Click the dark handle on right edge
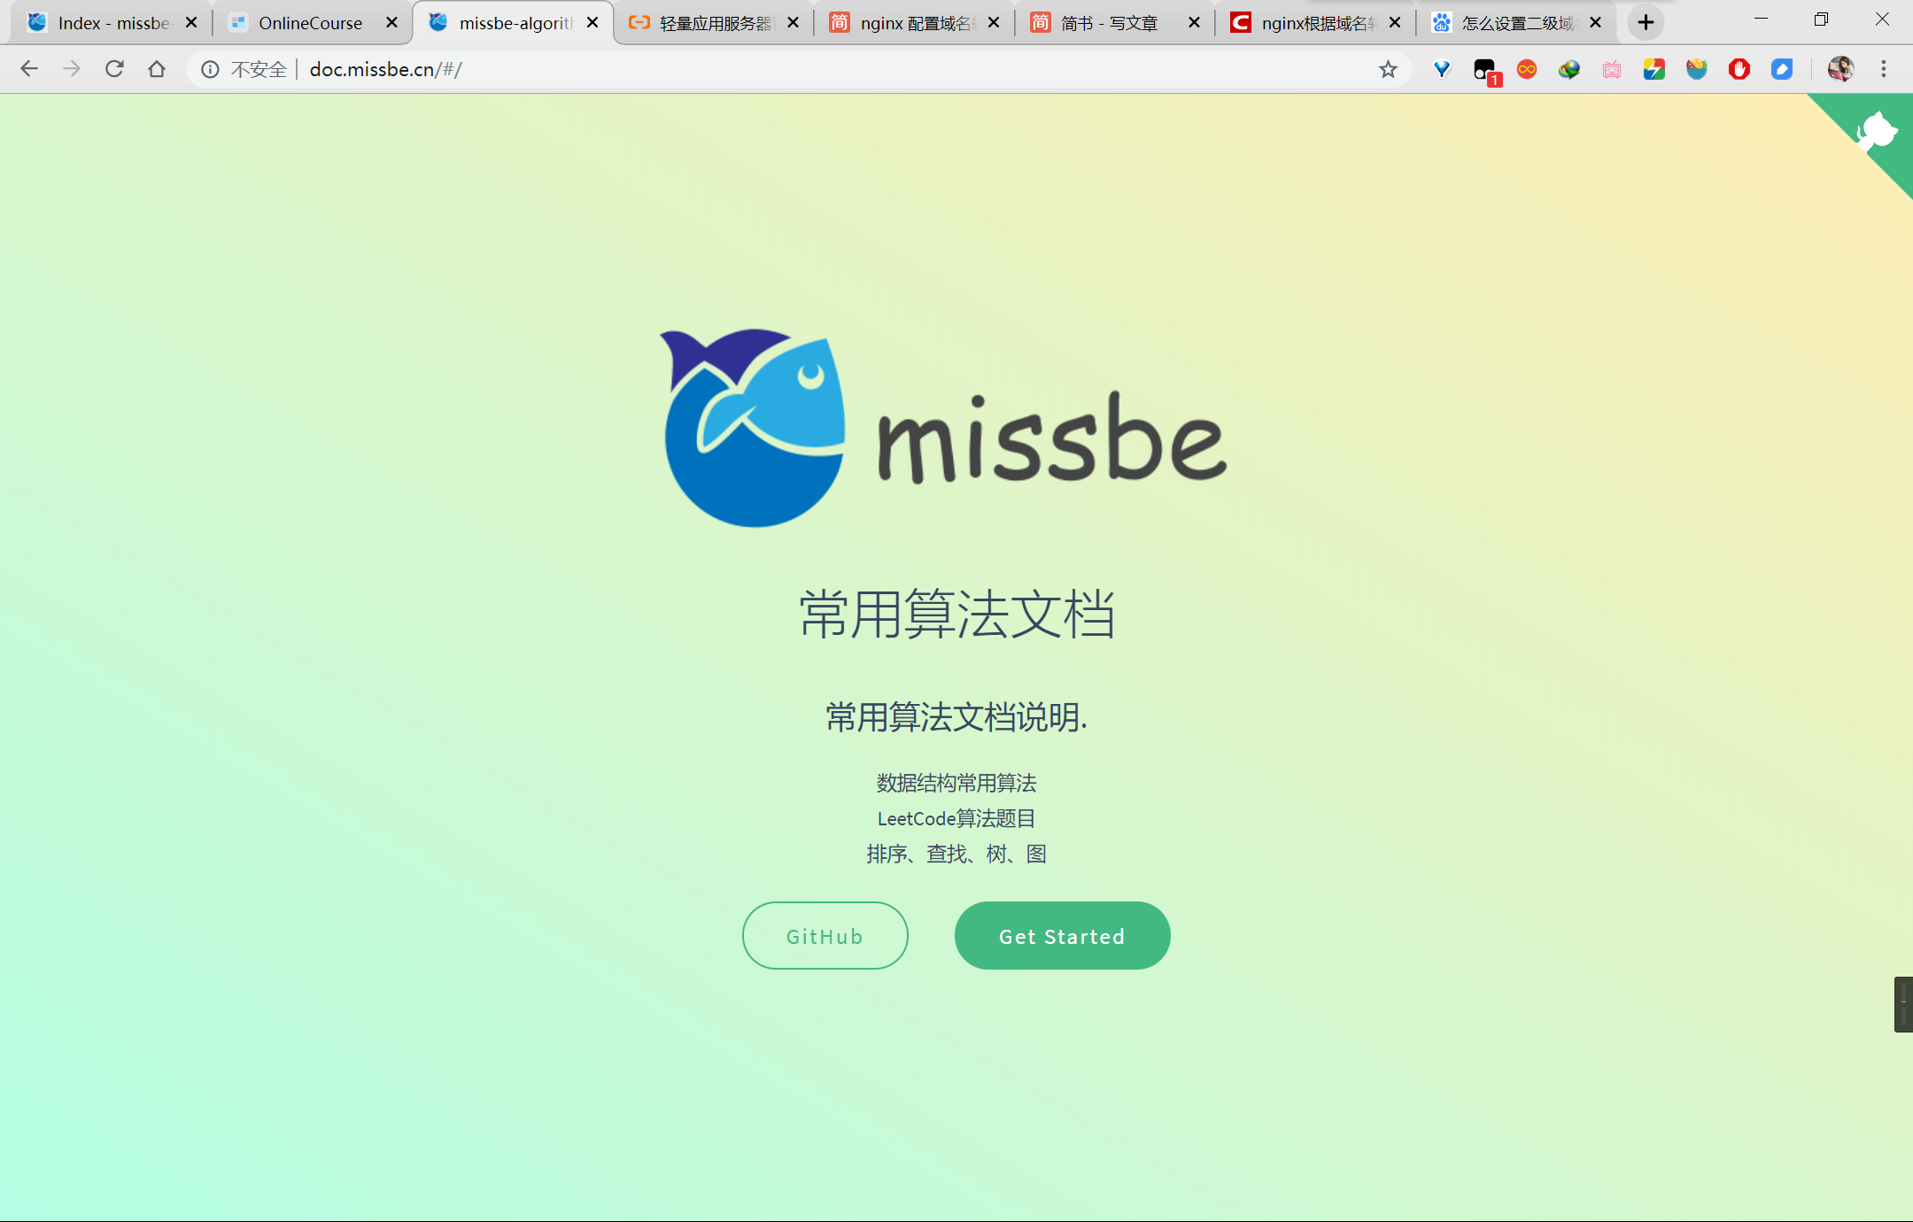The height and width of the screenshot is (1222, 1913). [1902, 1004]
